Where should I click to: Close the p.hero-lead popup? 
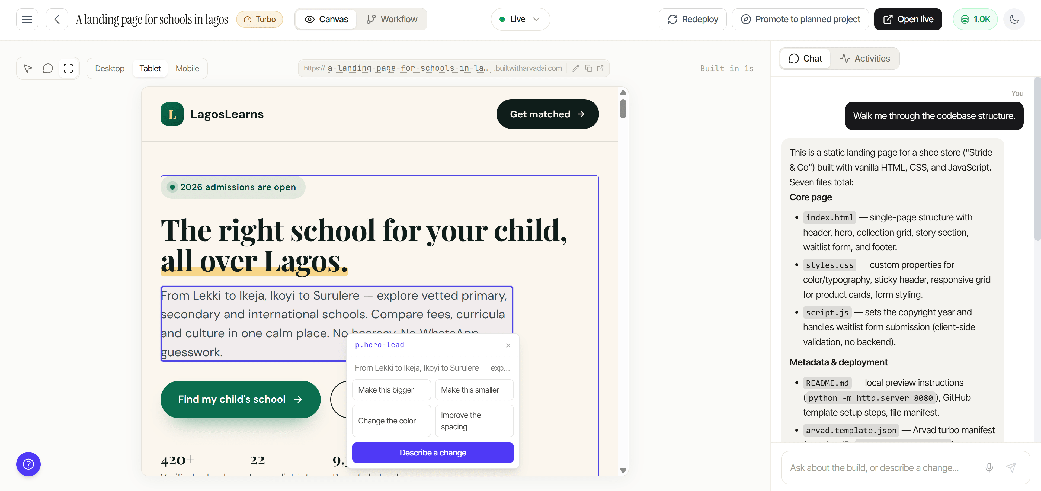click(x=508, y=345)
